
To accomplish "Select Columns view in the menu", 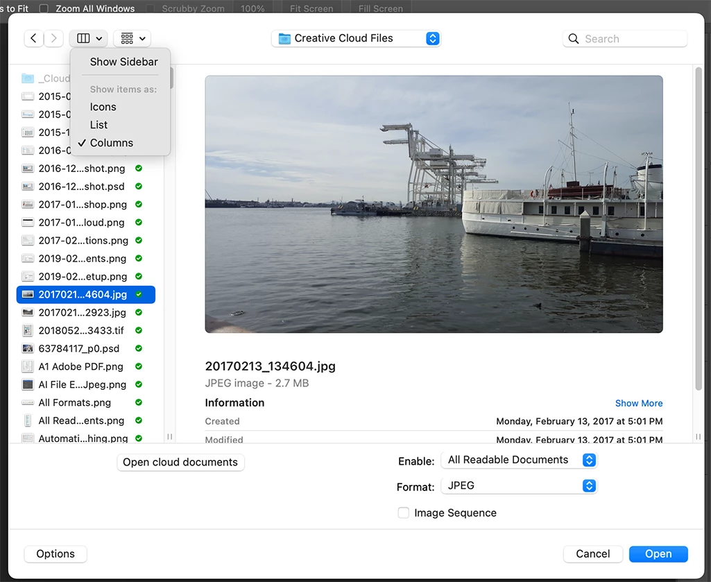I will pyautogui.click(x=112, y=143).
